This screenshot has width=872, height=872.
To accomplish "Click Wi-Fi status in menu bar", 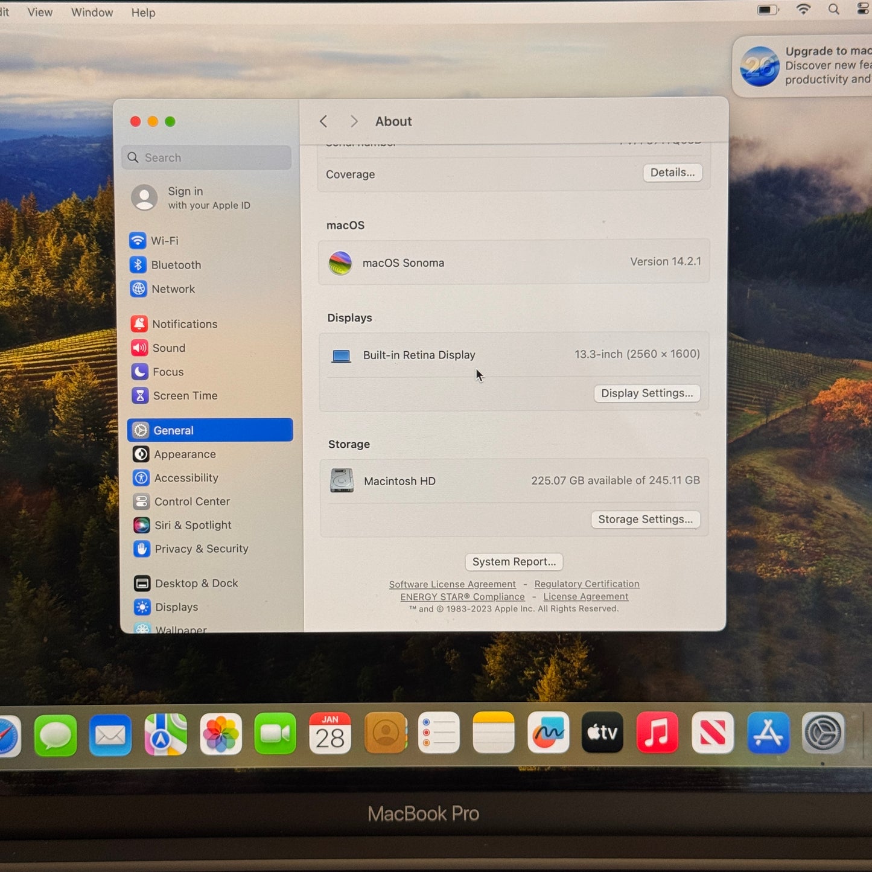I will 803,9.
